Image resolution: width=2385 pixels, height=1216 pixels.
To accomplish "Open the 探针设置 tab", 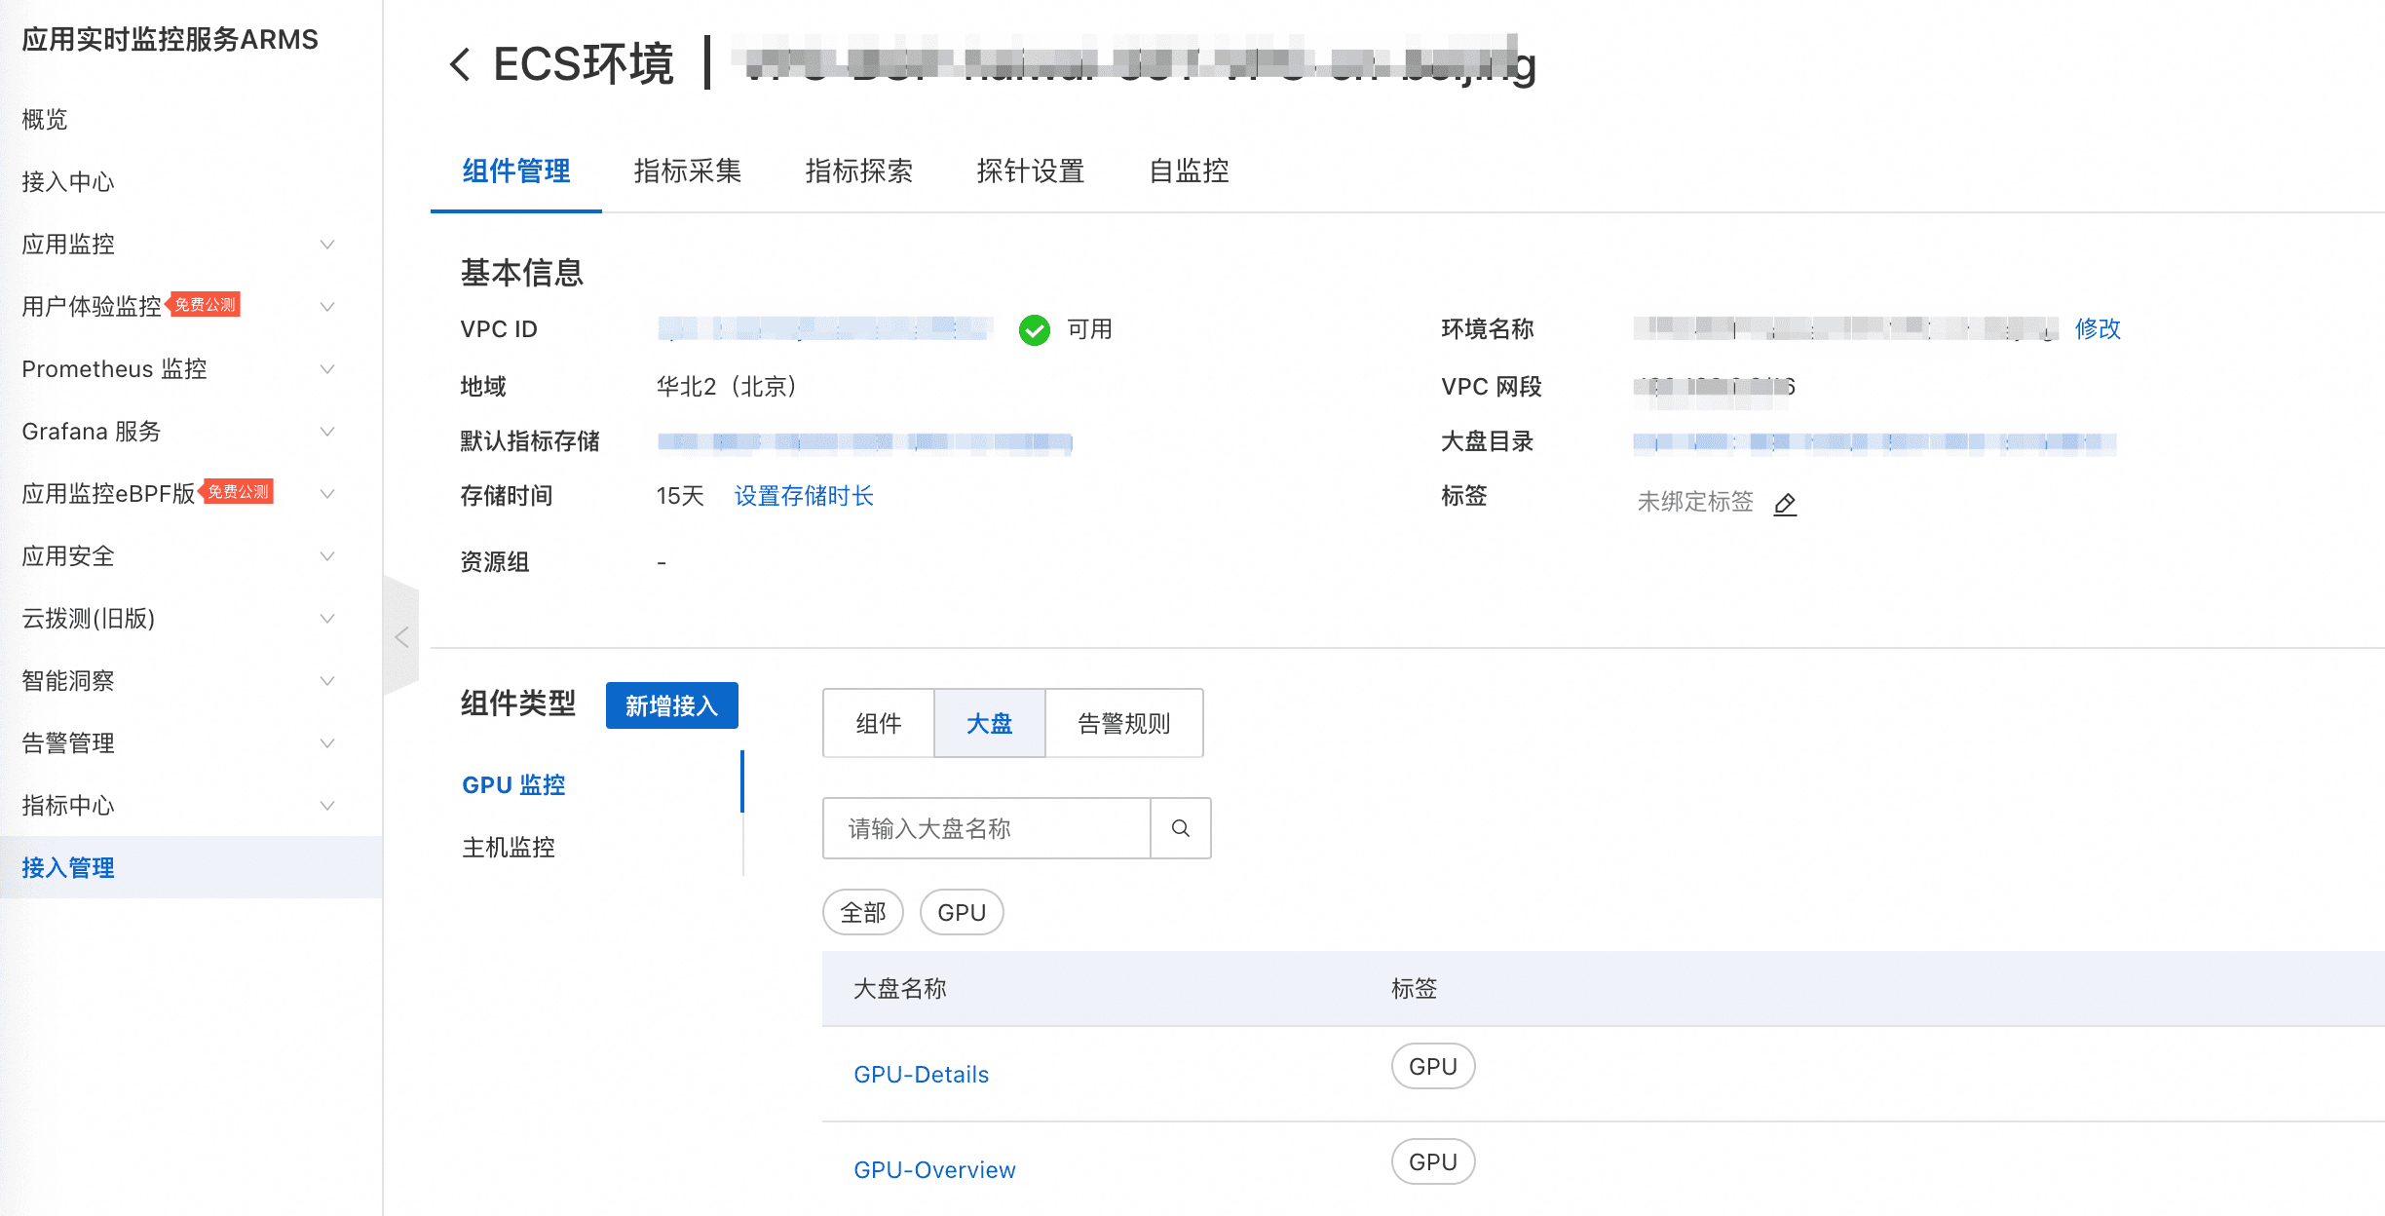I will [x=1030, y=171].
